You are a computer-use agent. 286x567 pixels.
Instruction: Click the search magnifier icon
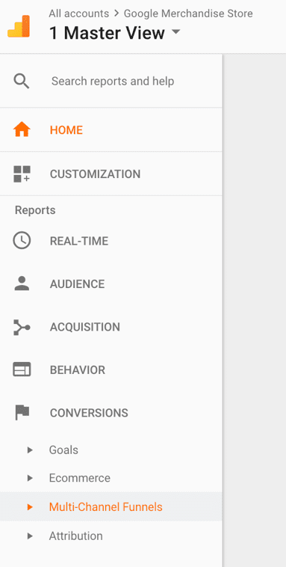click(22, 82)
